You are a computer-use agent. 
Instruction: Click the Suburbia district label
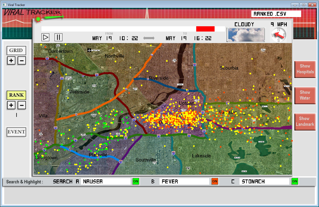(229, 68)
